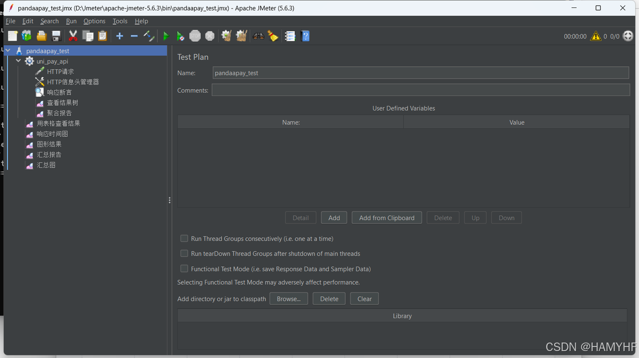The height and width of the screenshot is (358, 639).
Task: Open the Function Helper dialog icon
Action: [290, 36]
